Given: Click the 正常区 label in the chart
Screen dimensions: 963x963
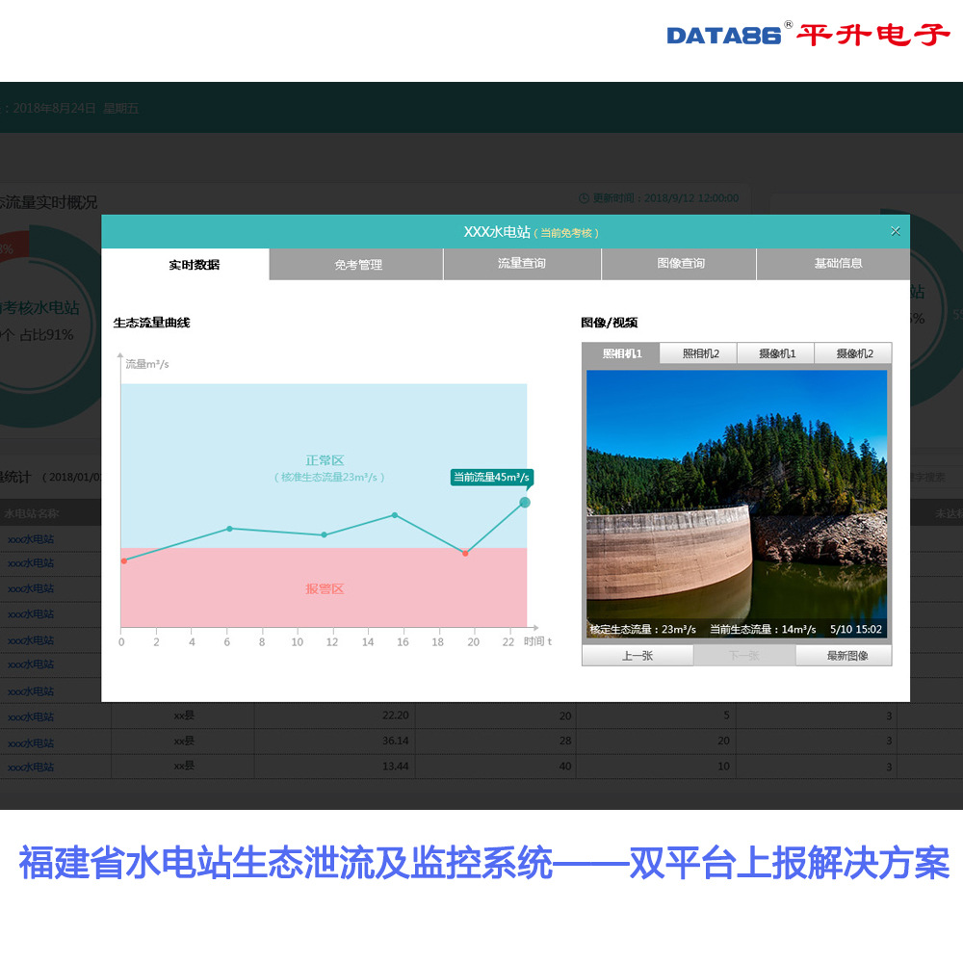Looking at the screenshot, I should (x=325, y=460).
